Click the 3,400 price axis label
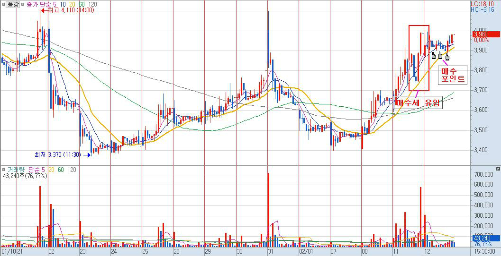 pyautogui.click(x=482, y=150)
